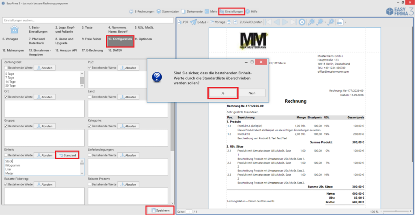Uncheck Bestehende Werte for Rabatte Fixbetrag
This screenshot has height=215, width=415.
click(x=6, y=184)
